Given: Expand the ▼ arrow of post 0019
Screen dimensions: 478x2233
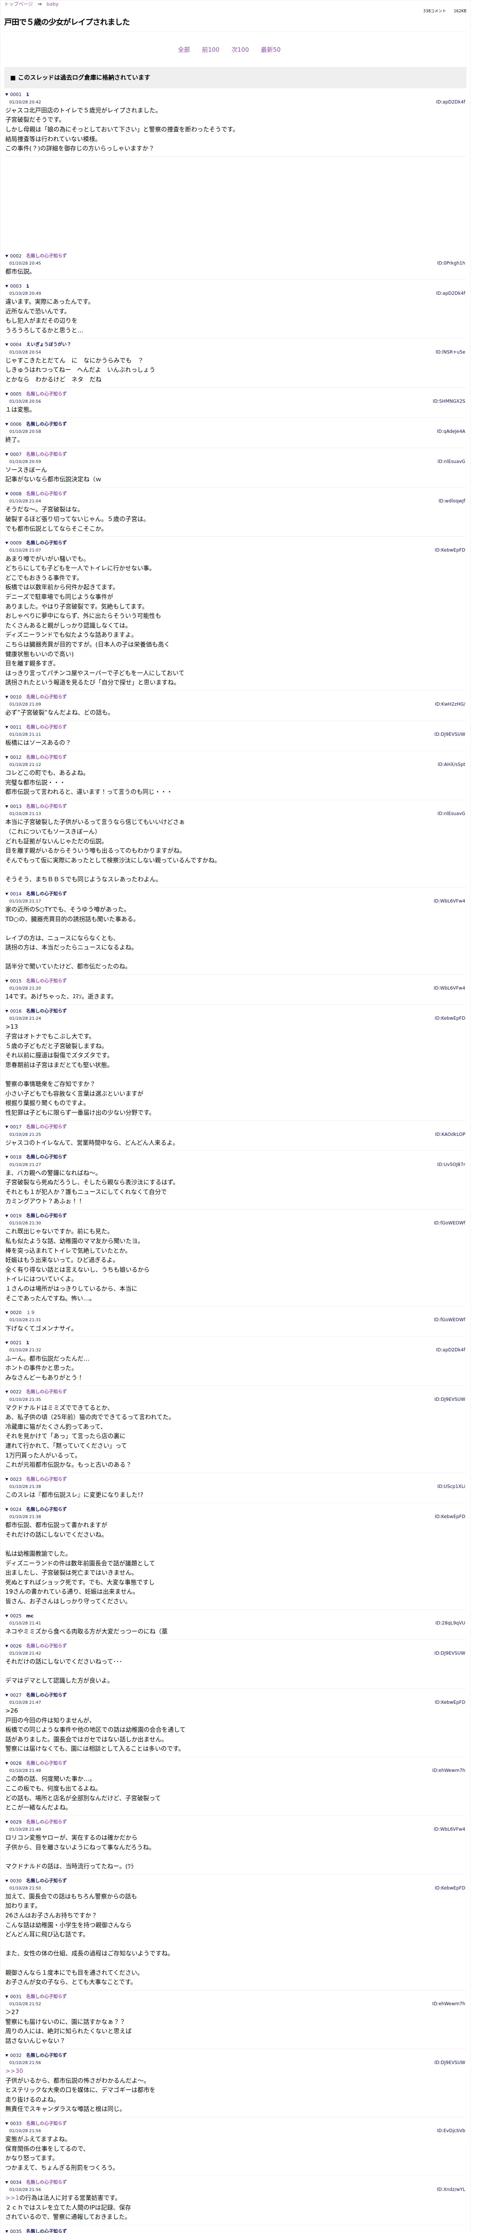Looking at the screenshot, I should [x=7, y=1215].
